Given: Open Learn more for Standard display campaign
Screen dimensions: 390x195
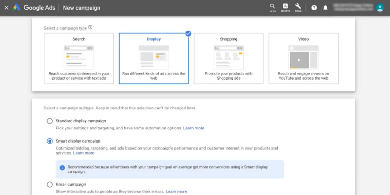Looking at the screenshot, I should click(194, 128).
